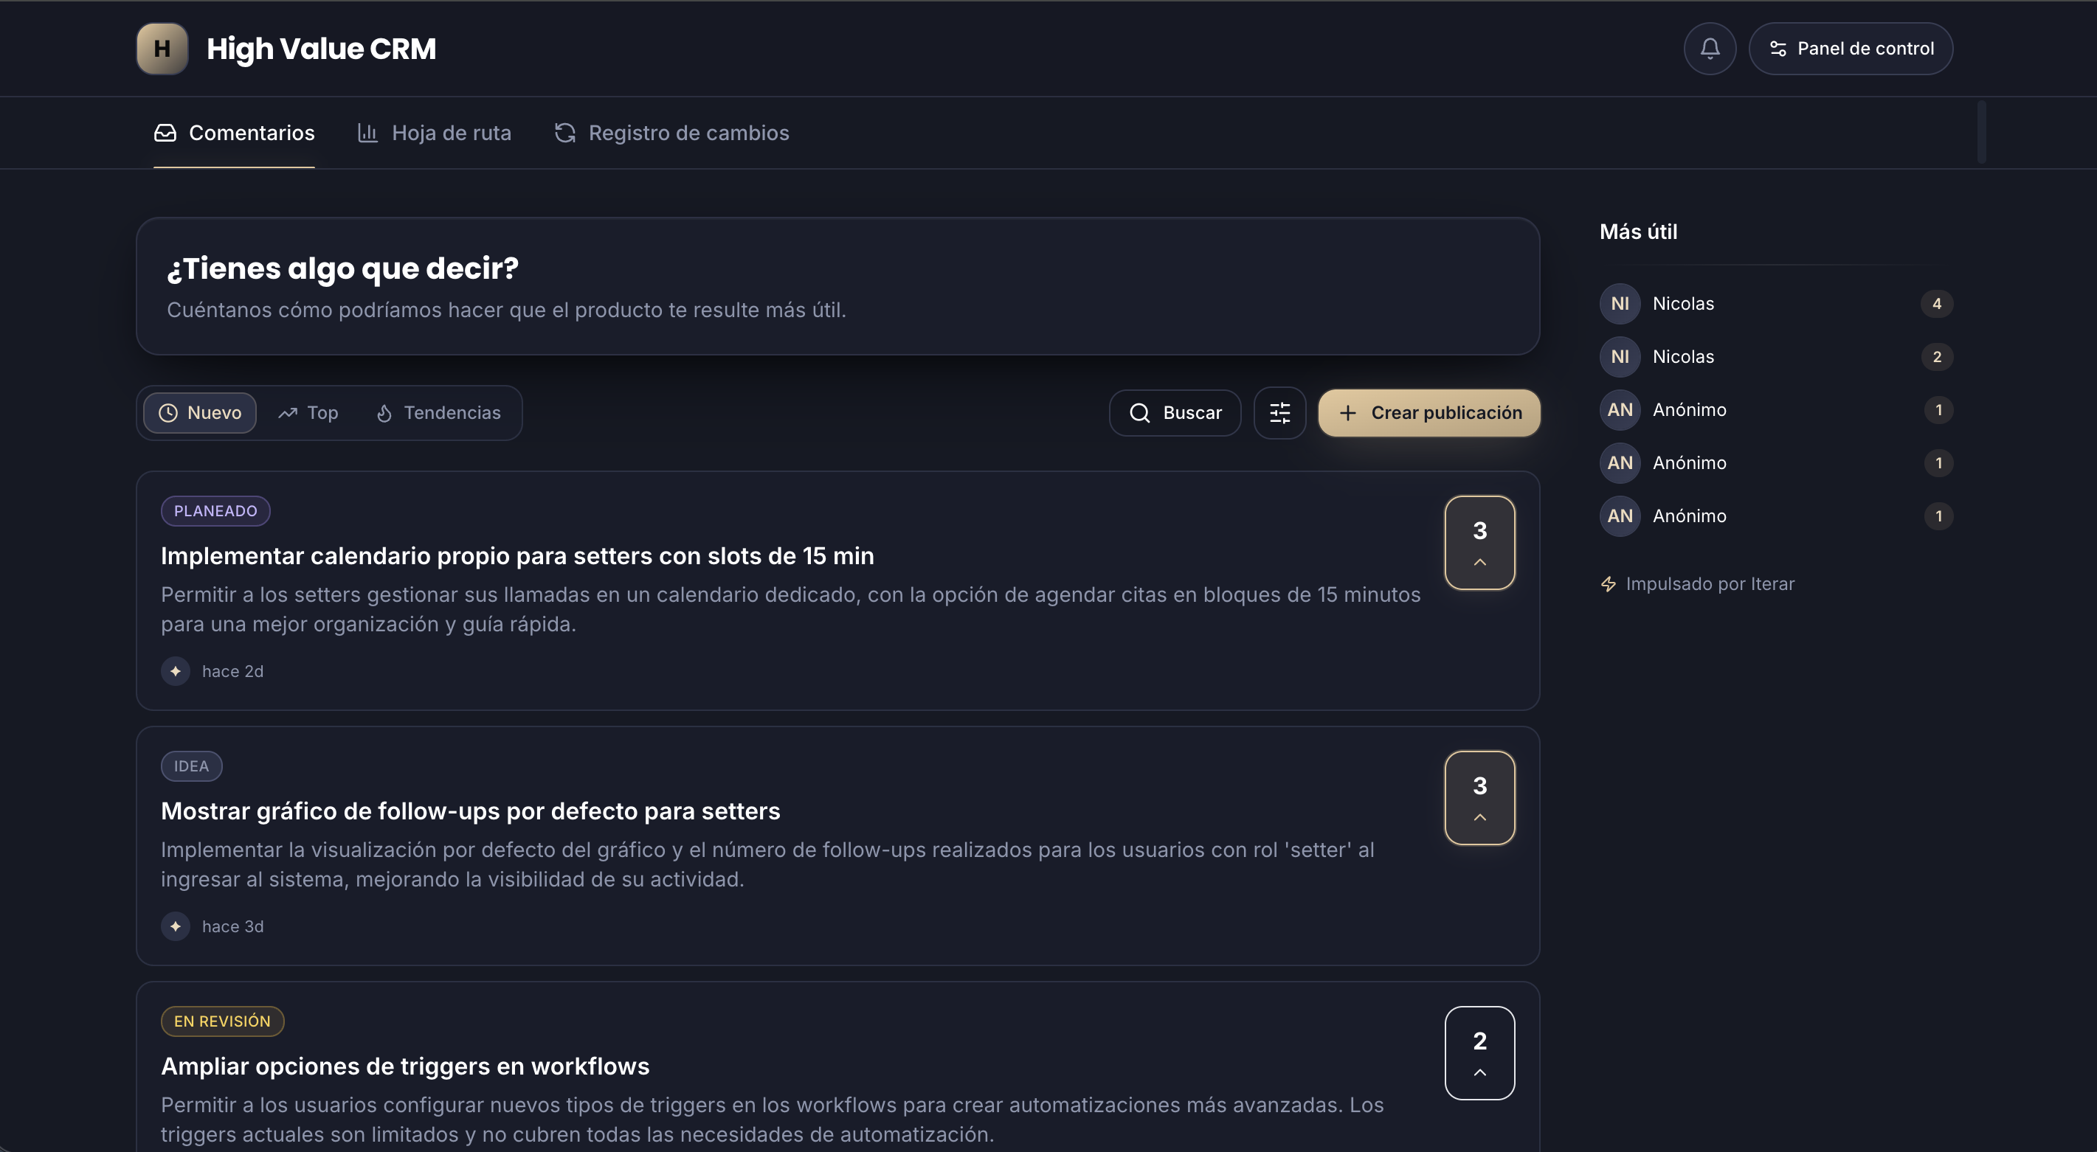Open post 'Ampliar opciones de triggers en workflows'
2097x1152 pixels.
pos(405,1066)
